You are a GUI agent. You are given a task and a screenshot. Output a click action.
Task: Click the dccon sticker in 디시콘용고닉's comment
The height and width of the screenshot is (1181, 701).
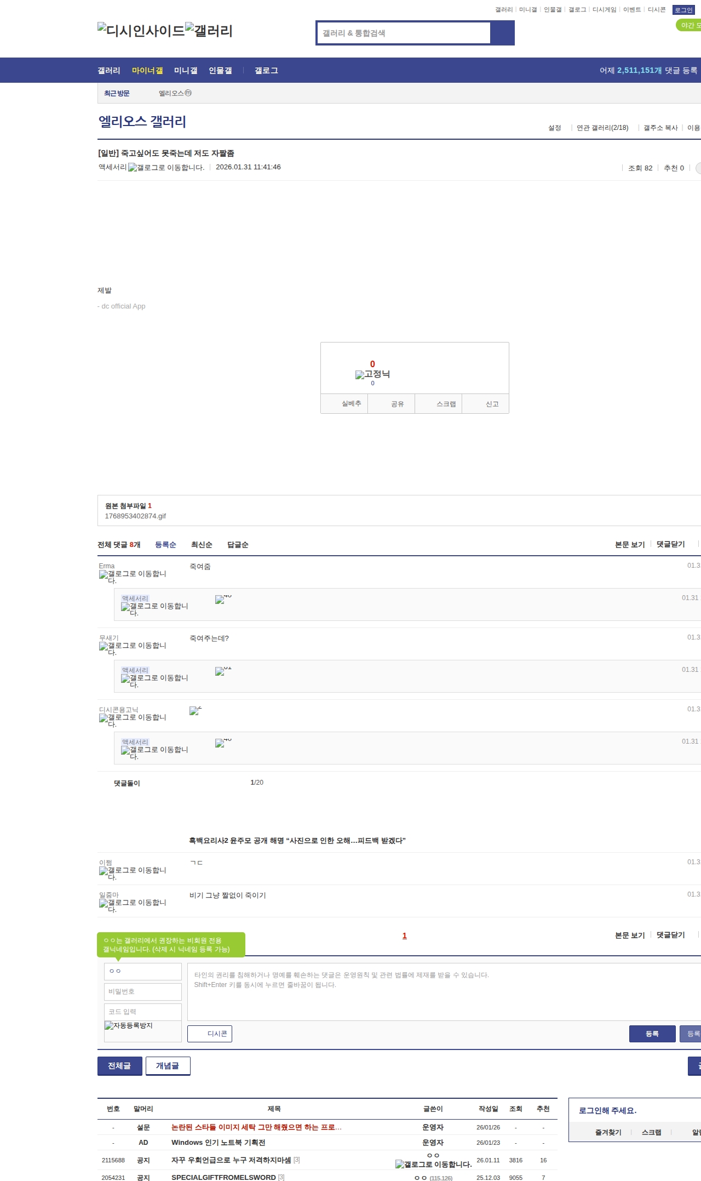[x=195, y=711]
